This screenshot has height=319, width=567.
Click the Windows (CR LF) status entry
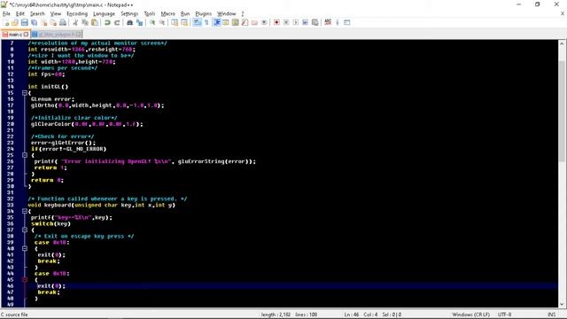tap(470, 315)
